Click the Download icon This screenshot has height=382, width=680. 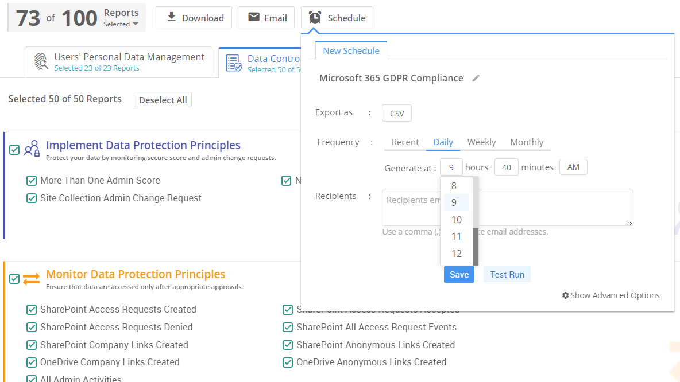click(x=171, y=17)
